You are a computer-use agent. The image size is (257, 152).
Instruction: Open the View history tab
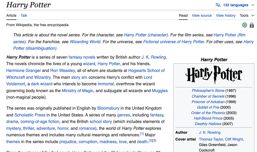pos(226,15)
